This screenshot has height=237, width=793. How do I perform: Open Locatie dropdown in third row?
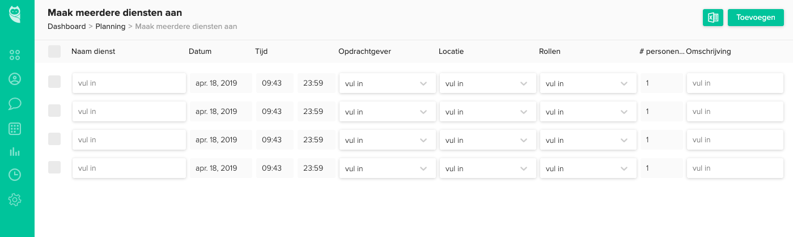point(488,140)
